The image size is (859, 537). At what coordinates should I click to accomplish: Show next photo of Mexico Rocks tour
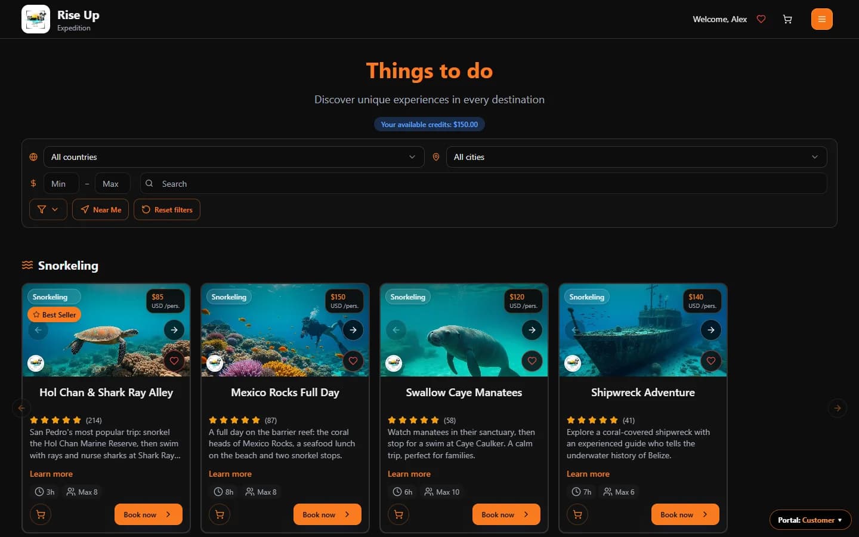(353, 330)
